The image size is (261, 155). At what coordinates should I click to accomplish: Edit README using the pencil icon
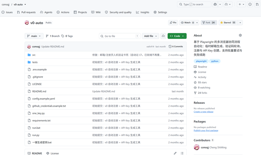(x=175, y=153)
